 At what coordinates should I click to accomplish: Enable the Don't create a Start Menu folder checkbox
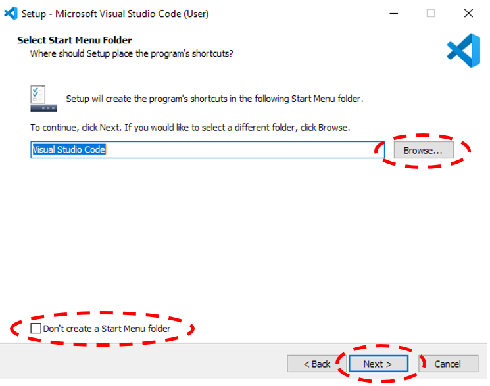[x=36, y=328]
